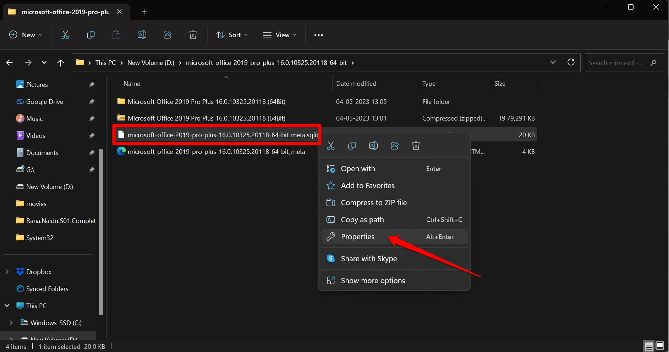Click the Copy icon in the context menu
Viewport: 669px width, 352px height.
pyautogui.click(x=352, y=146)
